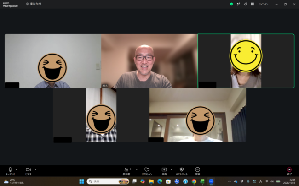The height and width of the screenshot is (186, 299).
Task: Open the green app beside Chrome
Action: click(x=202, y=181)
